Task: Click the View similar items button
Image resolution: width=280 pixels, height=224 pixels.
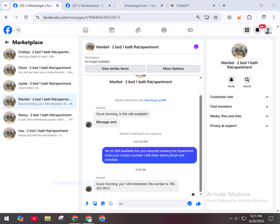Action: pyautogui.click(x=115, y=69)
